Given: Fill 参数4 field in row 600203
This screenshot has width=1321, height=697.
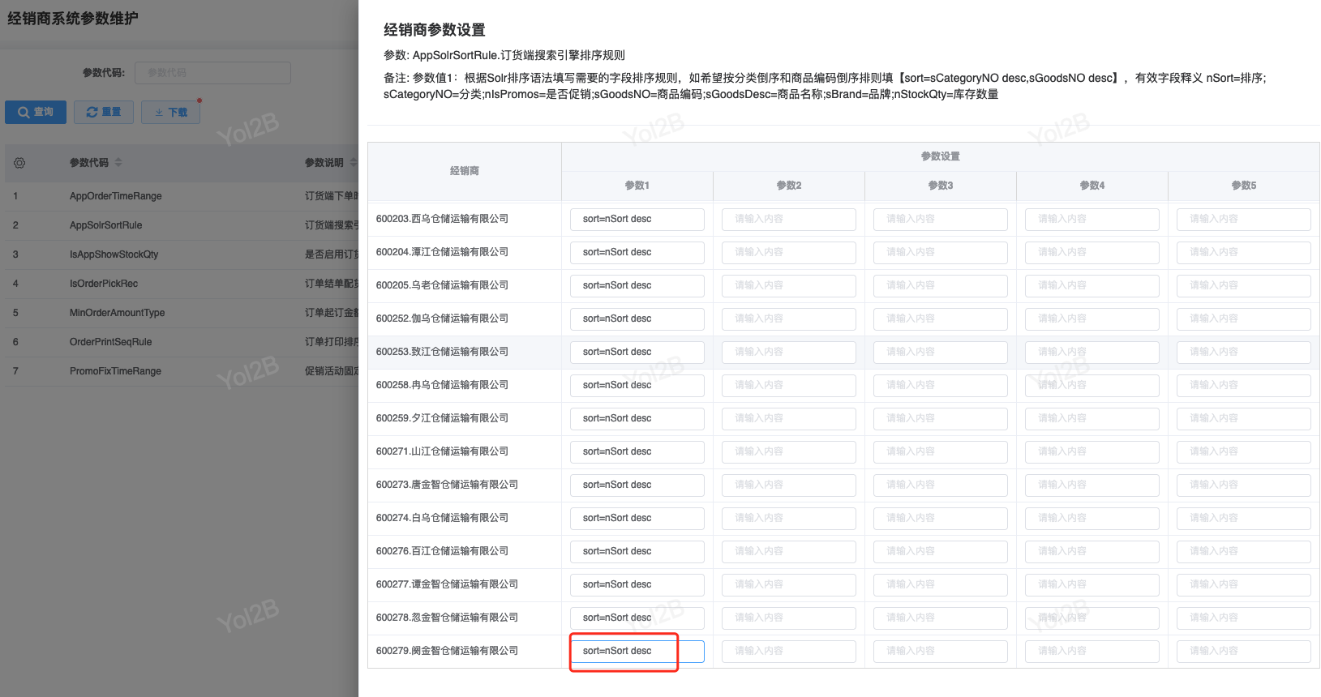Looking at the screenshot, I should coord(1092,220).
